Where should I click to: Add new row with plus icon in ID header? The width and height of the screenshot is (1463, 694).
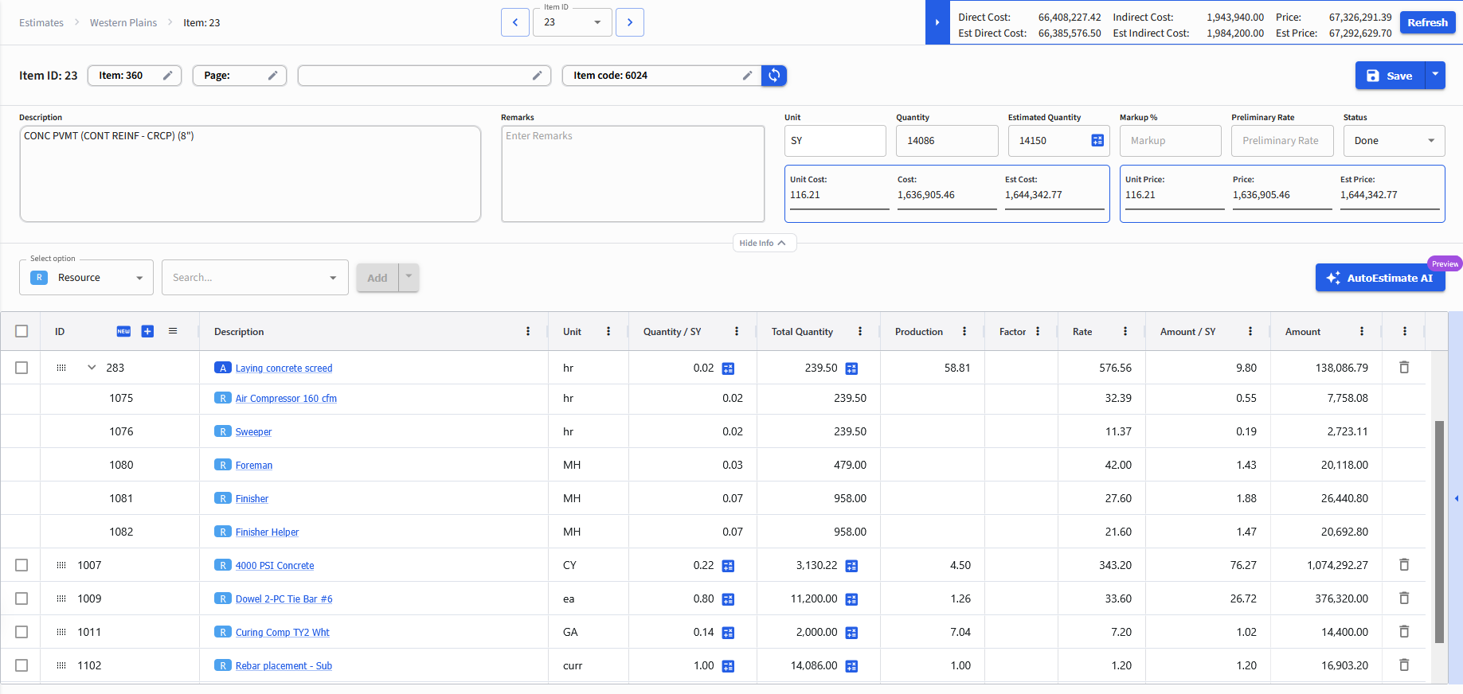click(147, 331)
